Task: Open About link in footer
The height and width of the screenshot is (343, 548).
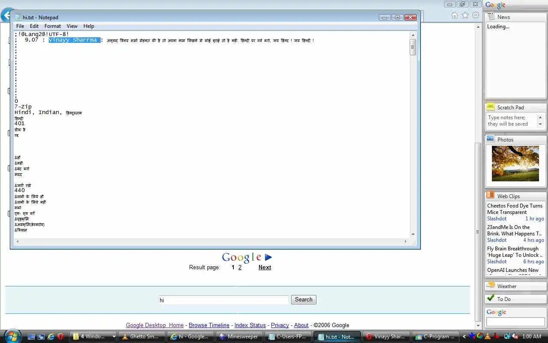Action: (301, 325)
